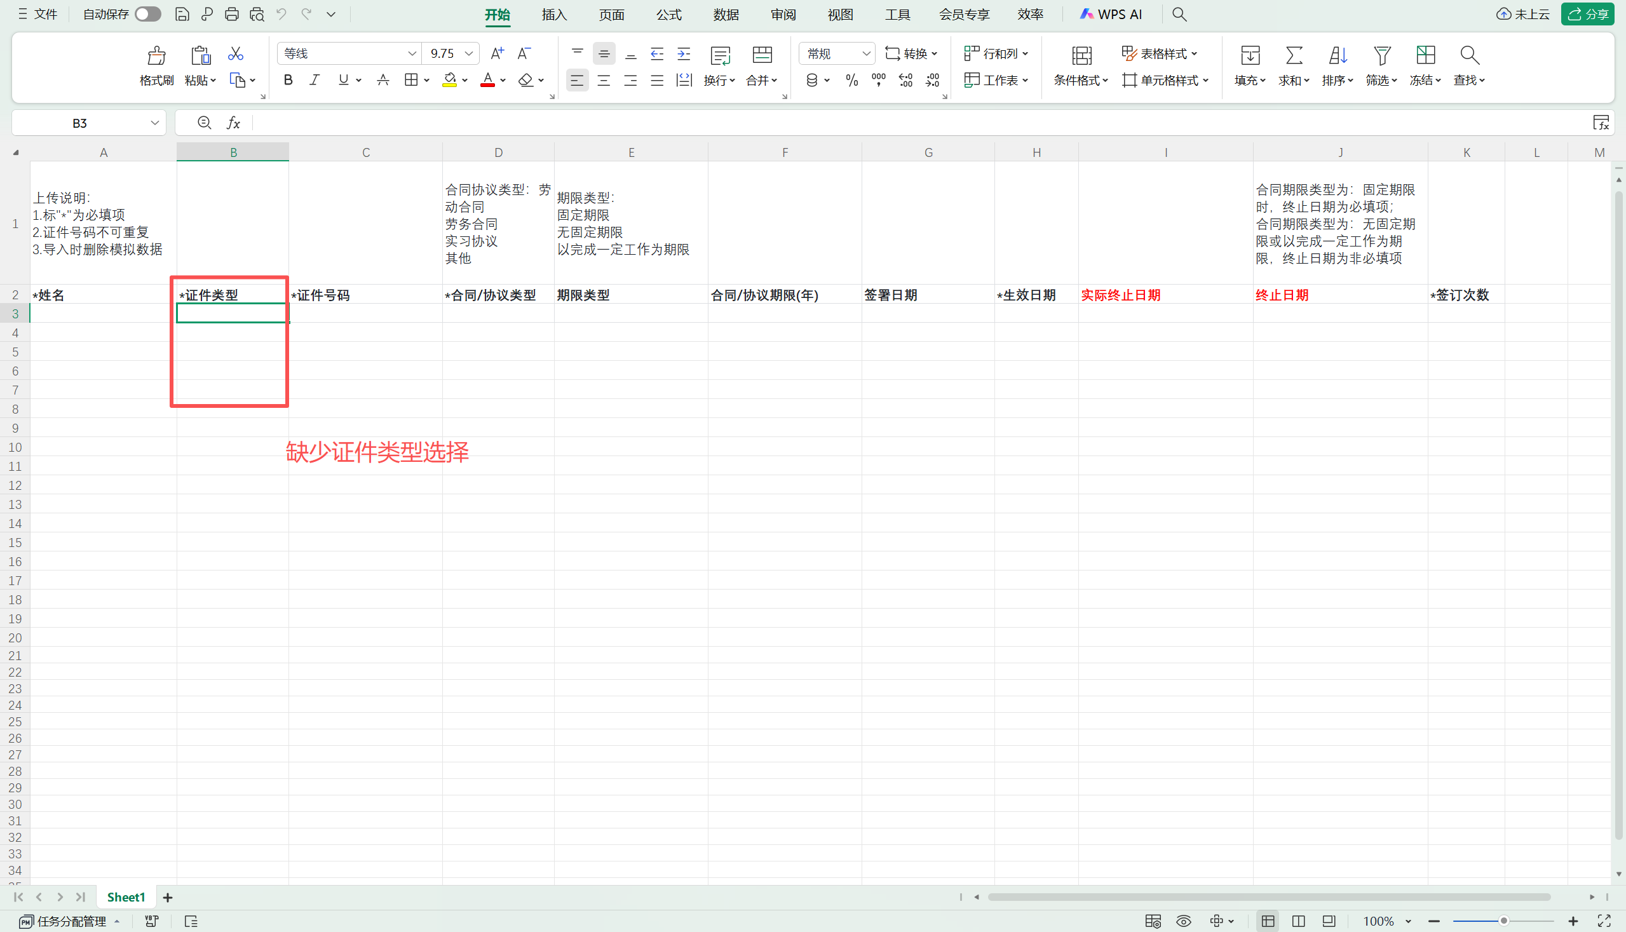Open the Data (数据) ribbon tab
1626x932 pixels.
point(726,14)
